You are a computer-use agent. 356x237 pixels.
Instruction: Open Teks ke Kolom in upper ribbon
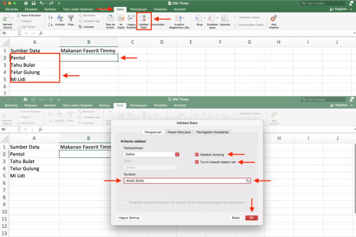point(110,22)
